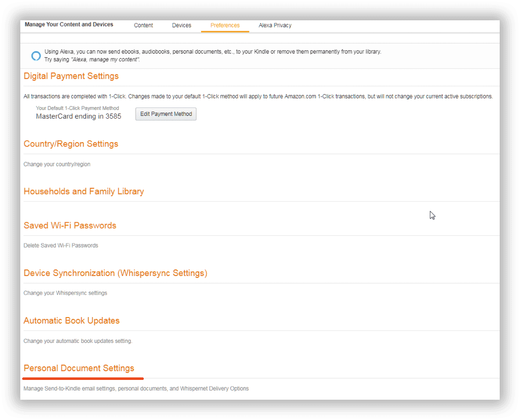Viewport: 520px width, 420px height.
Task: Click the 'Change your country/region' text
Action: pos(57,164)
